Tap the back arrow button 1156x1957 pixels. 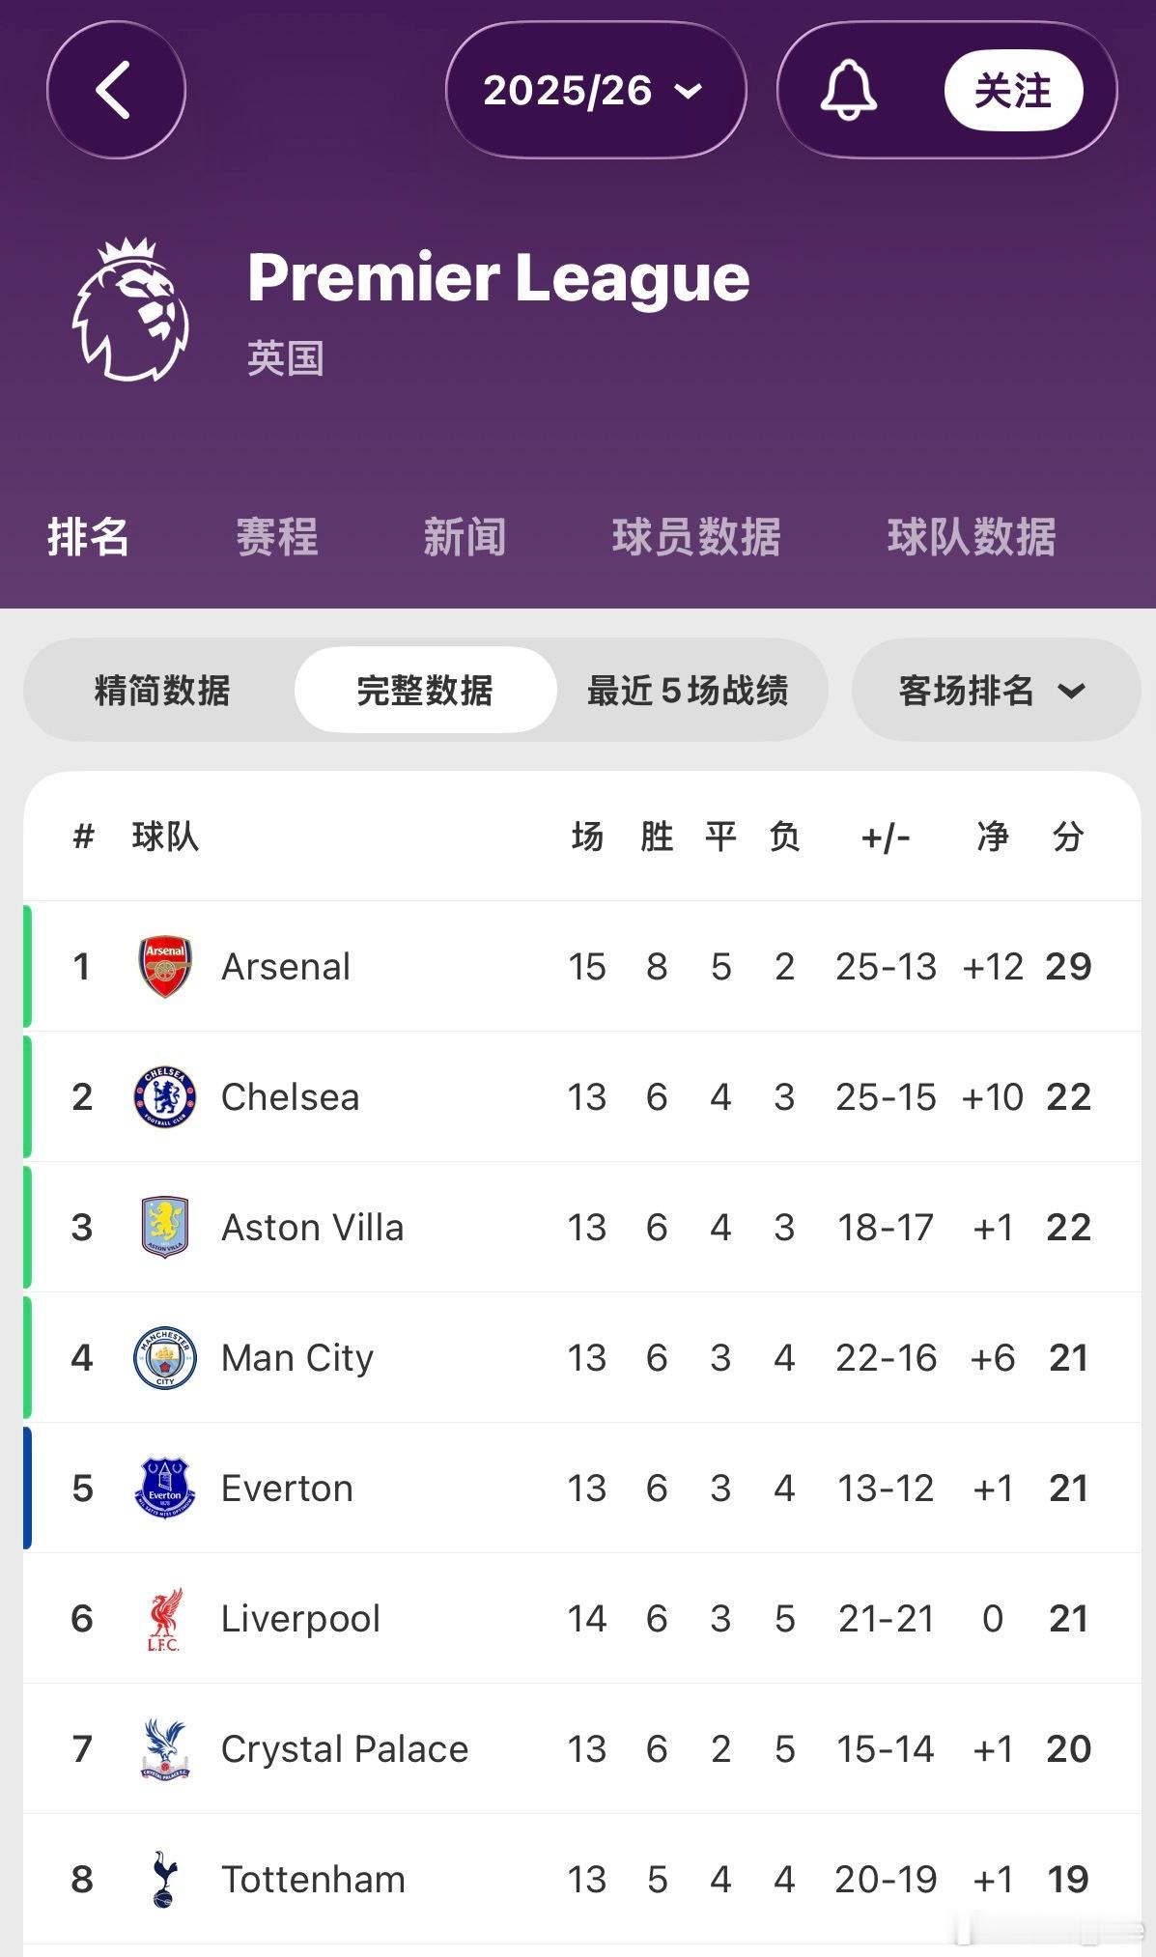(116, 91)
